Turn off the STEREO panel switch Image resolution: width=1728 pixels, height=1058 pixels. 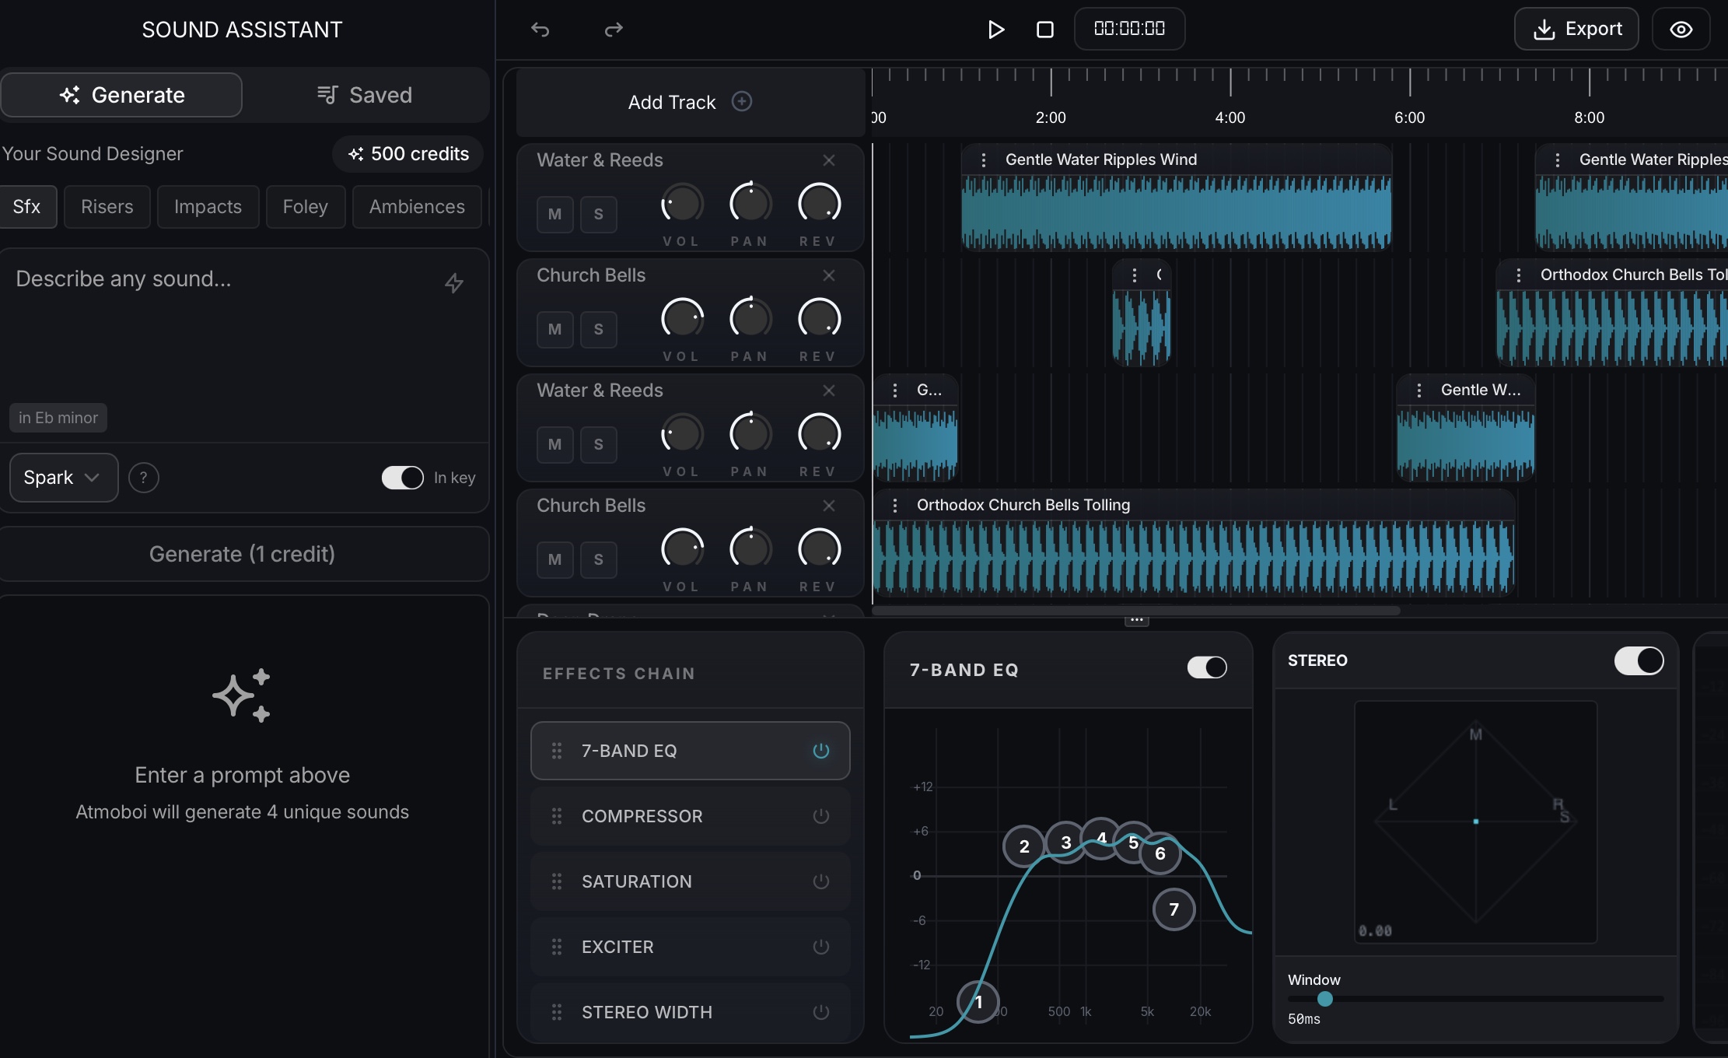[x=1639, y=660]
